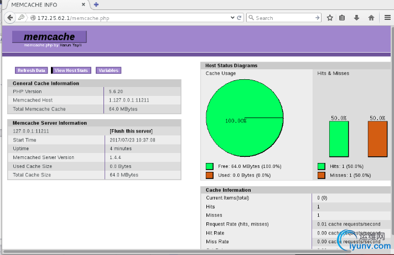Select the Memcached Server Version value 1.4.4

[x=115, y=157]
